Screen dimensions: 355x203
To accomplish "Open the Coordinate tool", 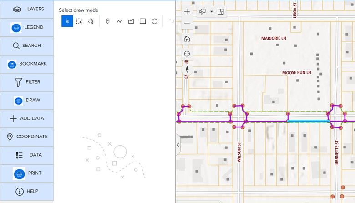I will coord(27,137).
